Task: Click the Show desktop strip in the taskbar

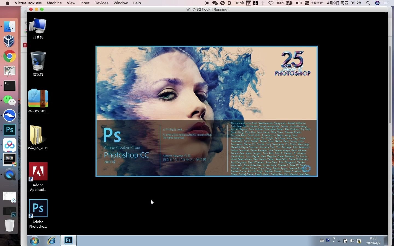Action: (x=386, y=241)
